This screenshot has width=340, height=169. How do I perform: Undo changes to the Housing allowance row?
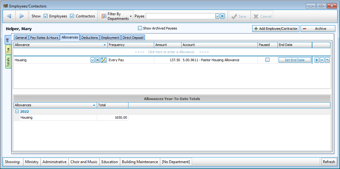[327, 60]
